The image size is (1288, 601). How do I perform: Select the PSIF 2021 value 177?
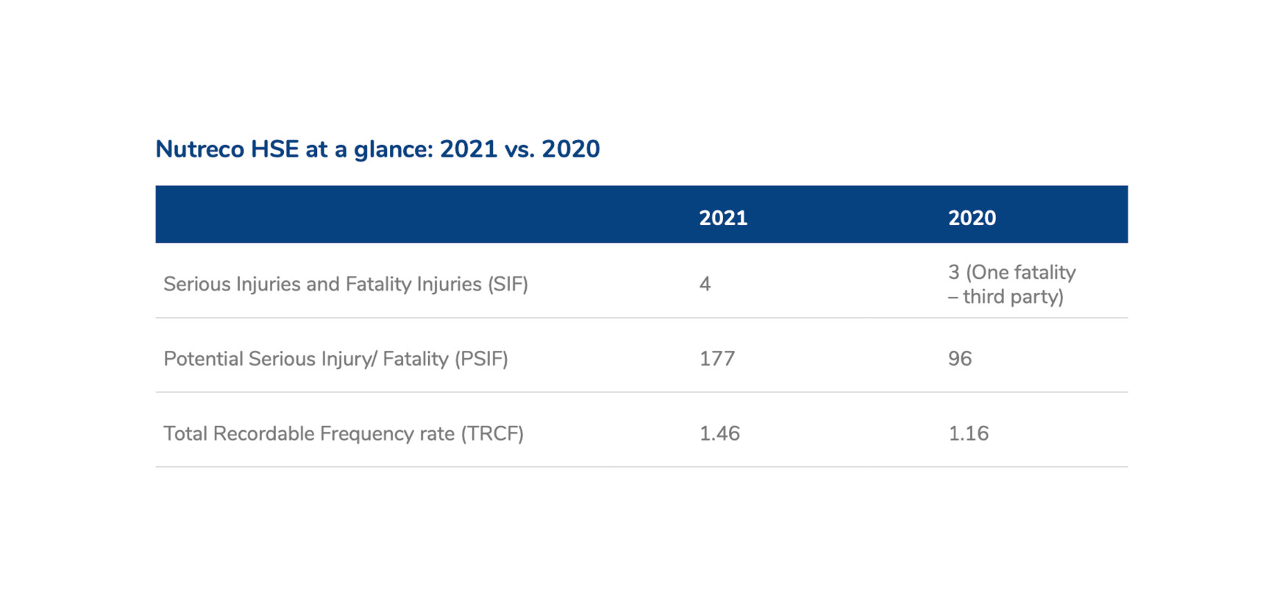coord(717,358)
